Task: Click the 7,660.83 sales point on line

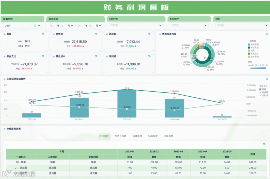Action: tap(174, 93)
